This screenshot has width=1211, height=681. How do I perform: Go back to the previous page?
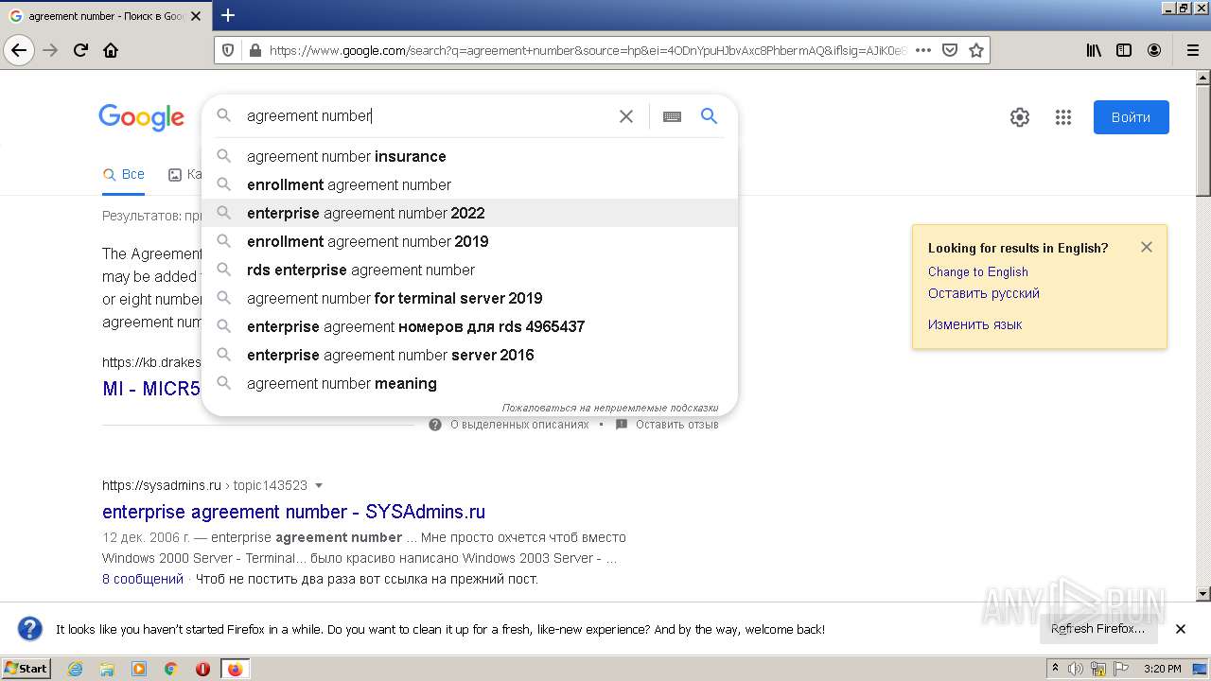[19, 51]
